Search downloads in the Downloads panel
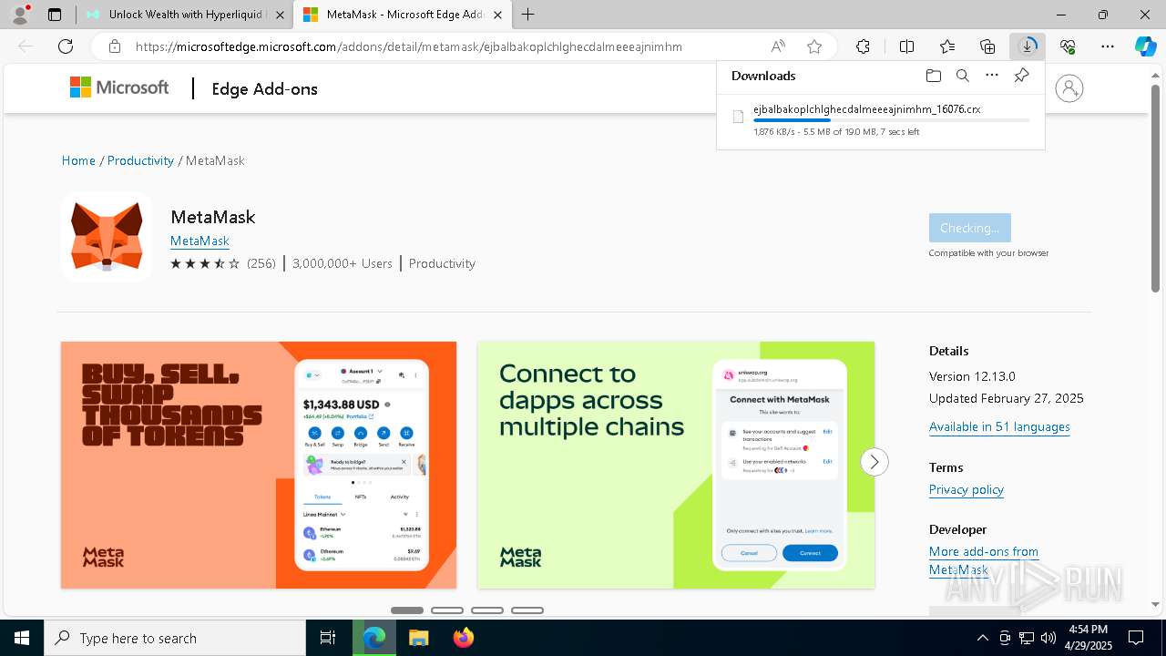The height and width of the screenshot is (656, 1166). click(962, 76)
